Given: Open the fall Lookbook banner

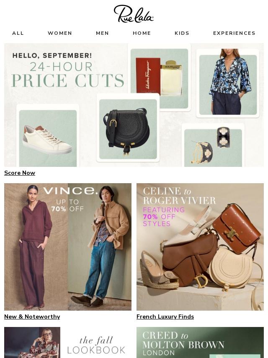Looking at the screenshot, I should [x=68, y=342].
